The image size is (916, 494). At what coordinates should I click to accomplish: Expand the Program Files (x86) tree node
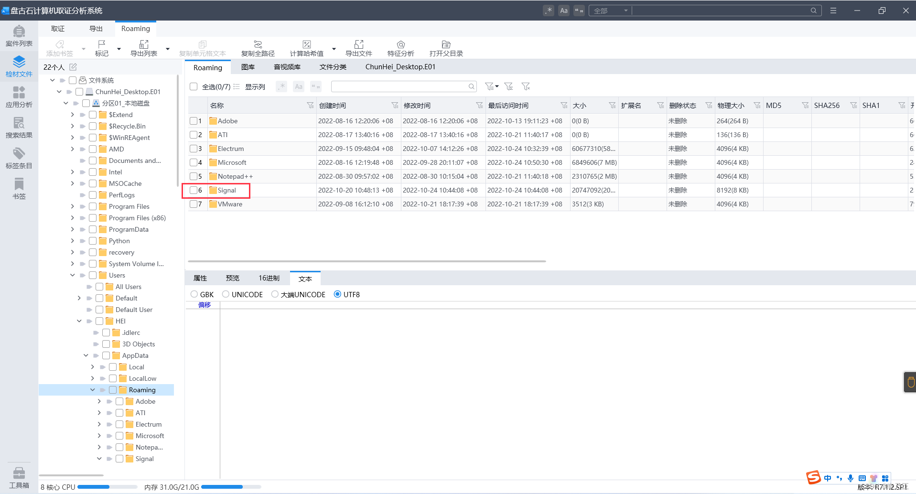(72, 218)
